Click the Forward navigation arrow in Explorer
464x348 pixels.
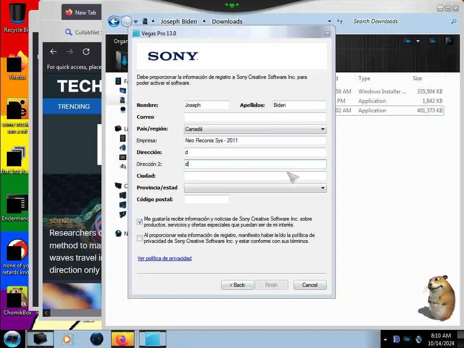[x=127, y=21]
